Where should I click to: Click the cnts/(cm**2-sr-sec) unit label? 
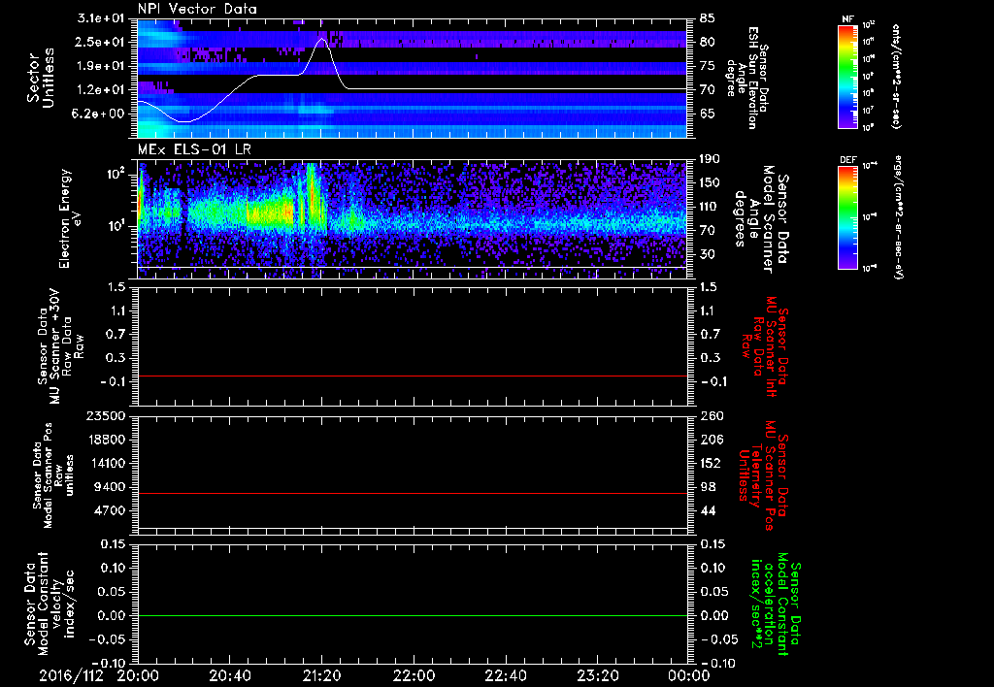pos(895,76)
